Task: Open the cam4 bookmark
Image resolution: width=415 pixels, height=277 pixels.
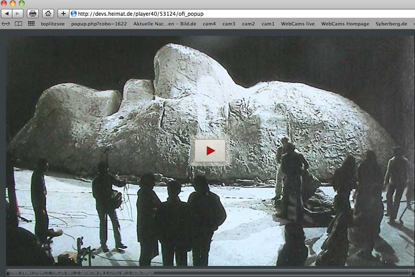Action: (x=209, y=24)
